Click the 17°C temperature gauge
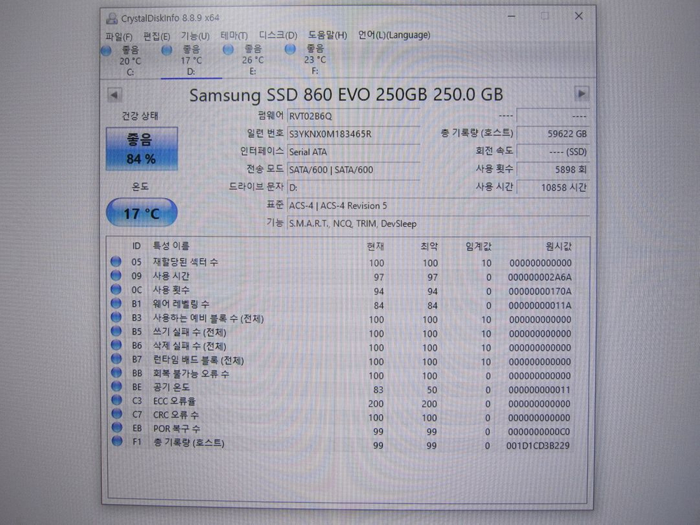Viewport: 700px width, 525px height. click(141, 212)
